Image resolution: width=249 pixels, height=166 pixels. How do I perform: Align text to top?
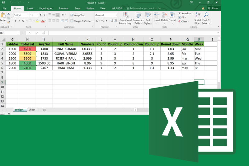50,15
